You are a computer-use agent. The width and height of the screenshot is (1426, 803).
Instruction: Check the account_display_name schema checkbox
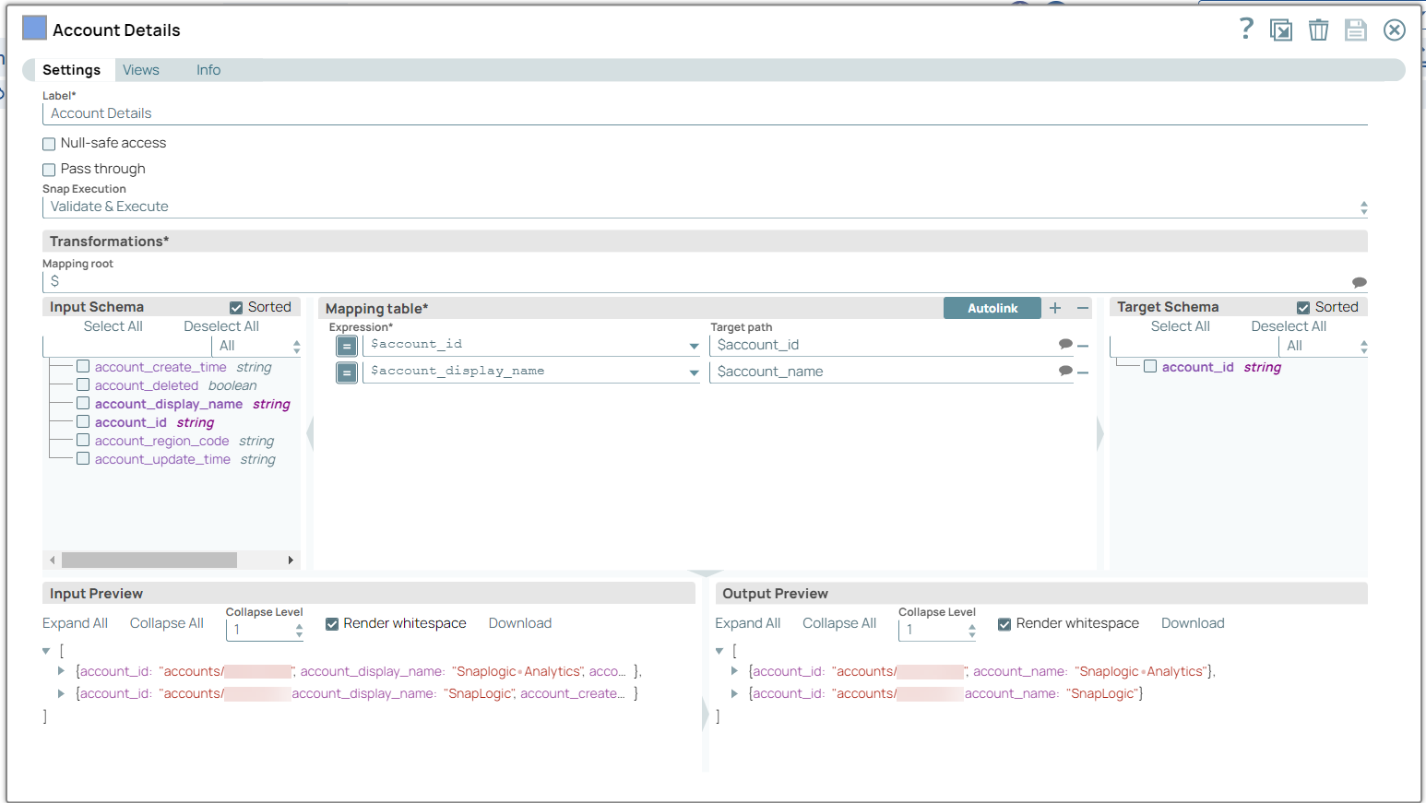(x=82, y=403)
